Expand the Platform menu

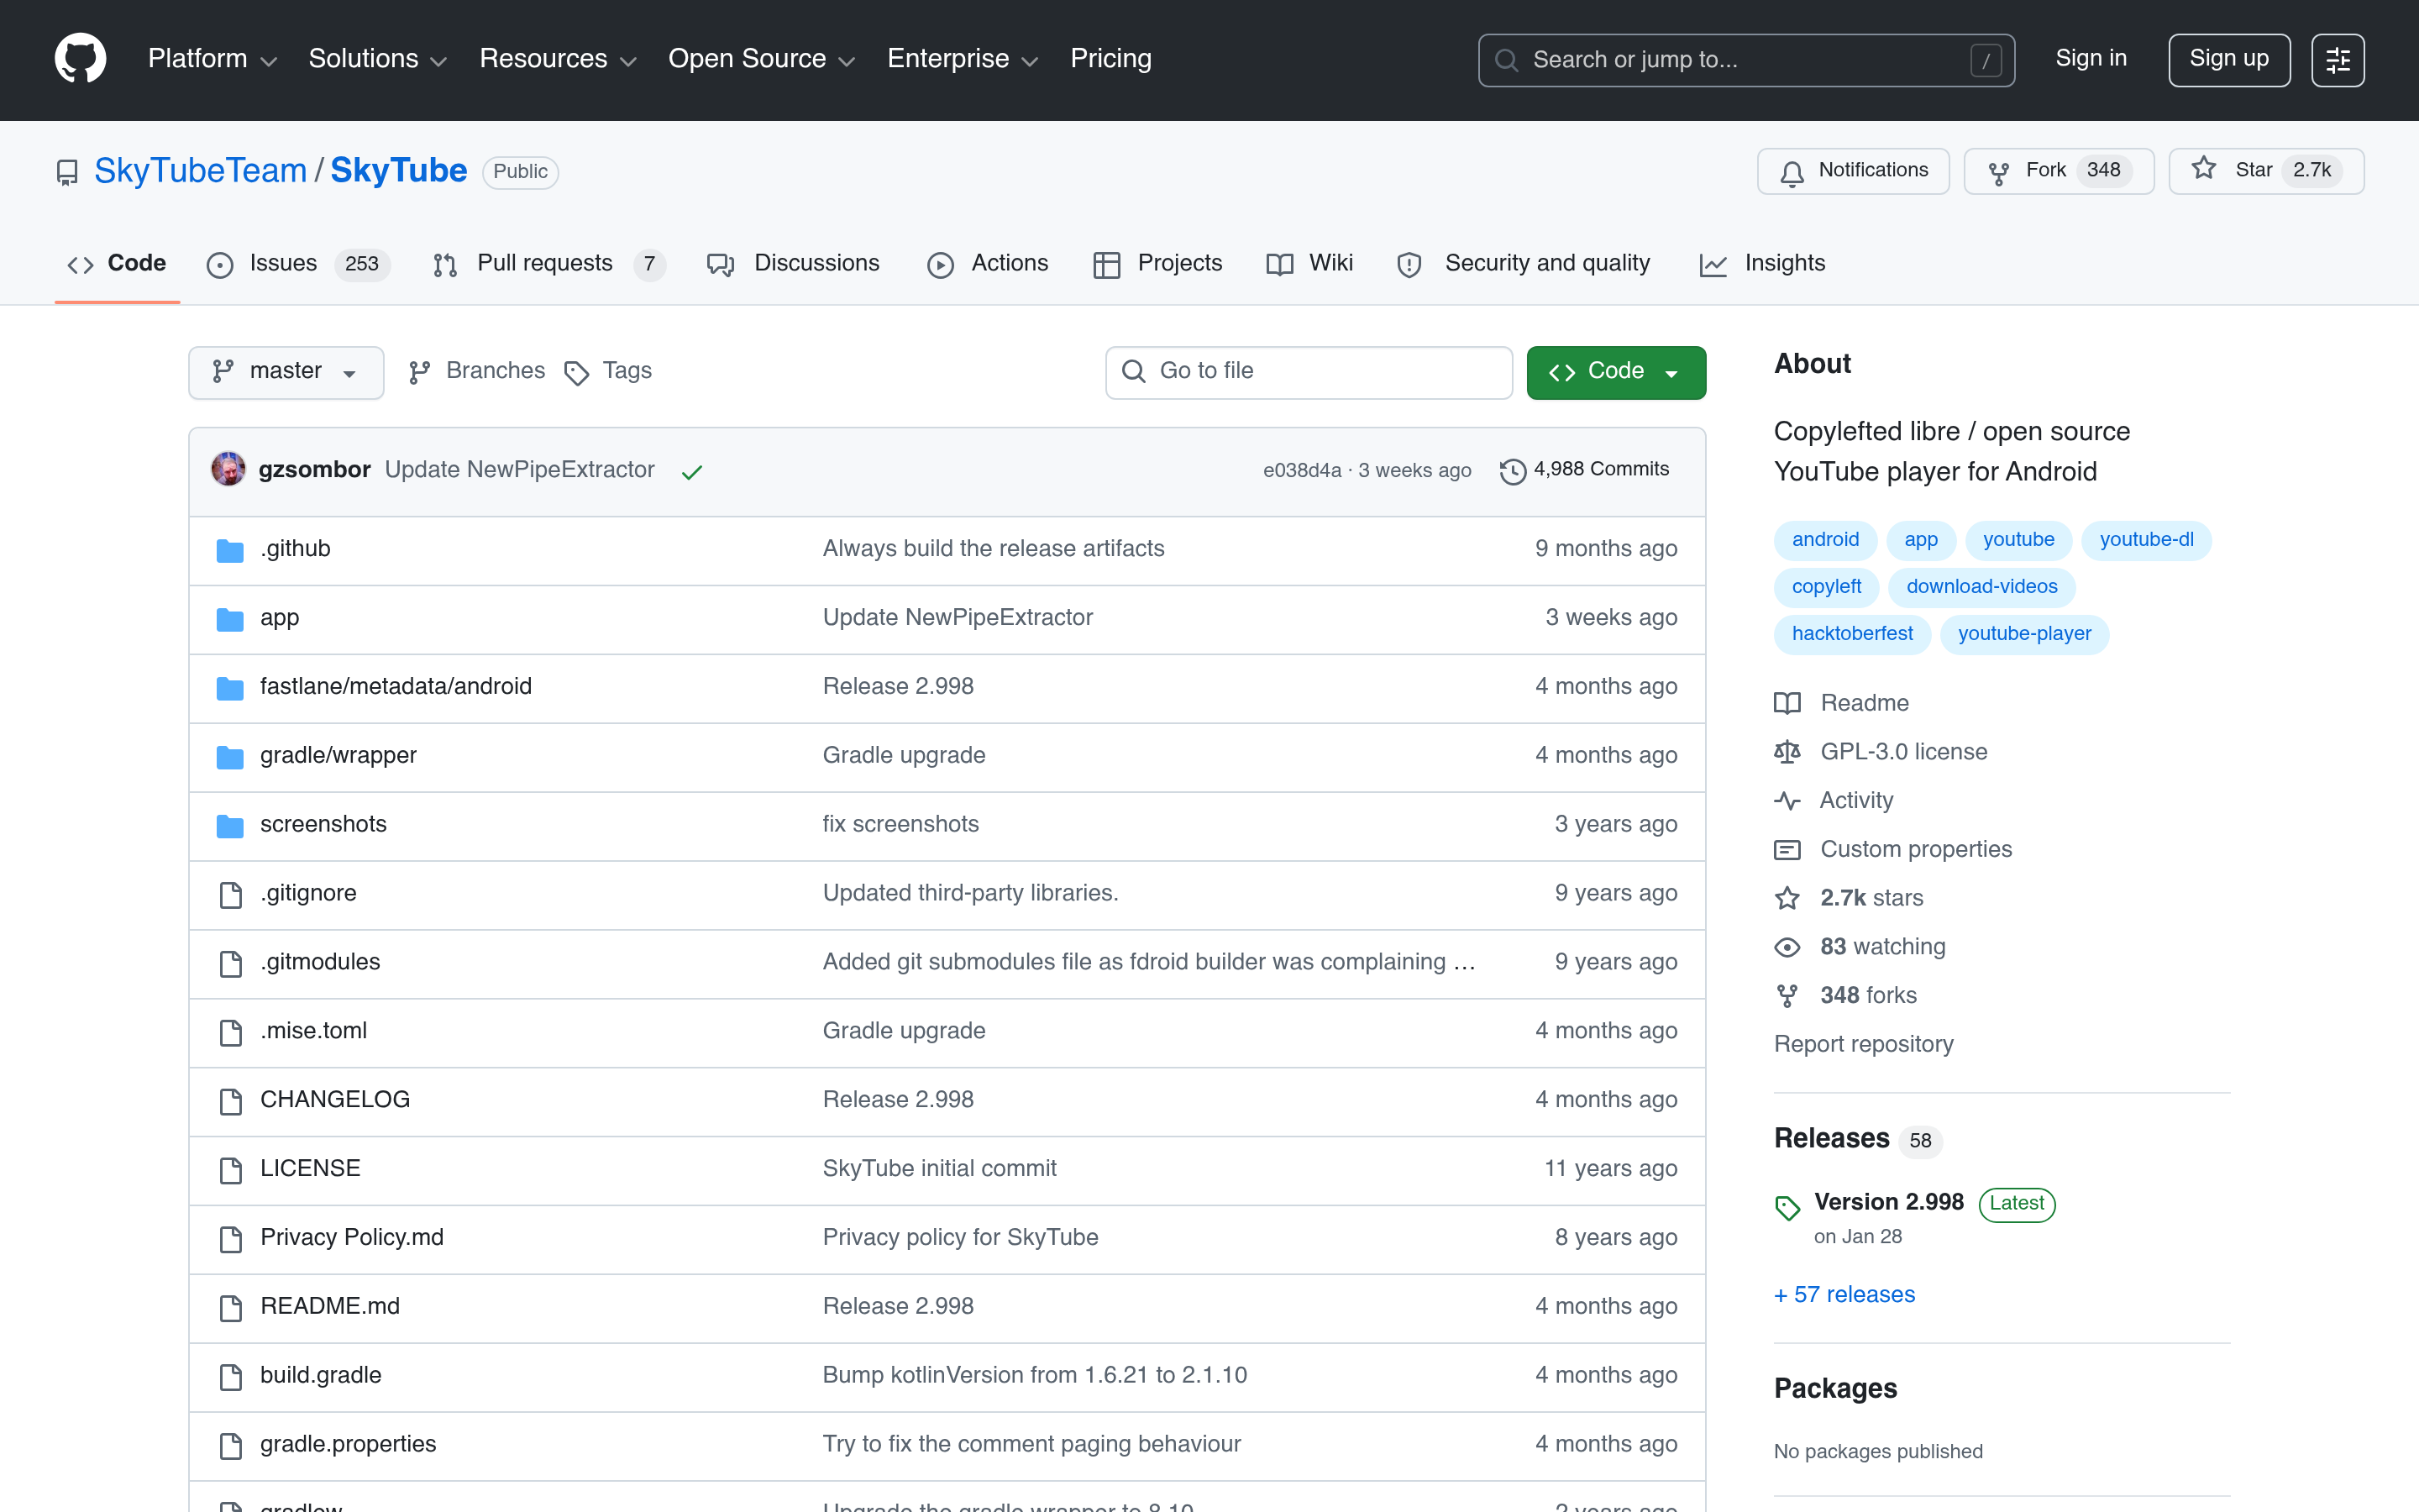pos(212,59)
